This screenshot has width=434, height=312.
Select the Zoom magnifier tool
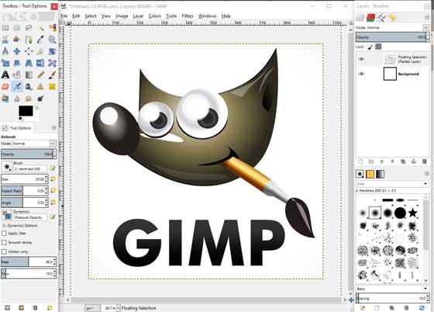click(x=52, y=40)
